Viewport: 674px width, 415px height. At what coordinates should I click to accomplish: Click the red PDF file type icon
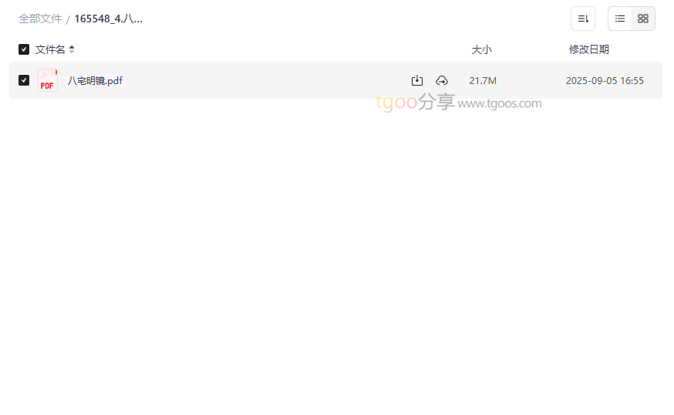47,80
